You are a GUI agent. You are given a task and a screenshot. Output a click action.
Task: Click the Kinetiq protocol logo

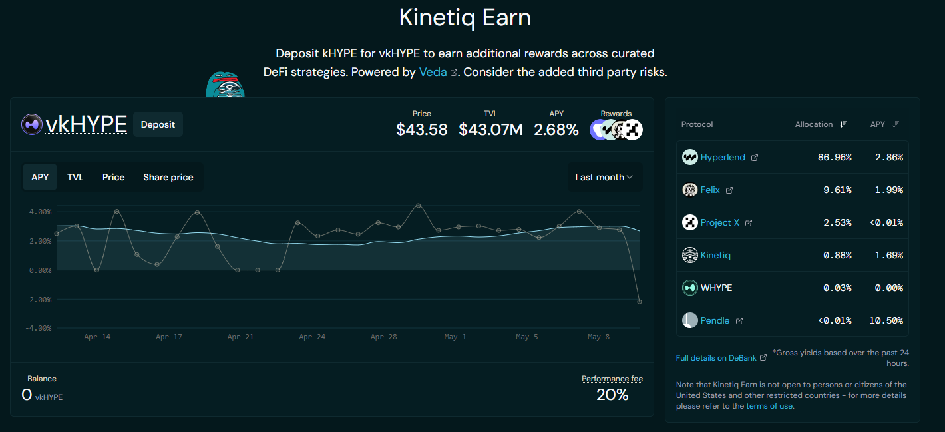pos(689,256)
